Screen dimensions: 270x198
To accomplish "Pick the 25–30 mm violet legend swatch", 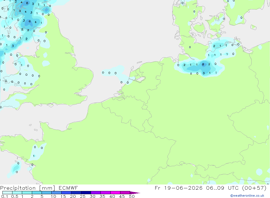I will 86,193.
